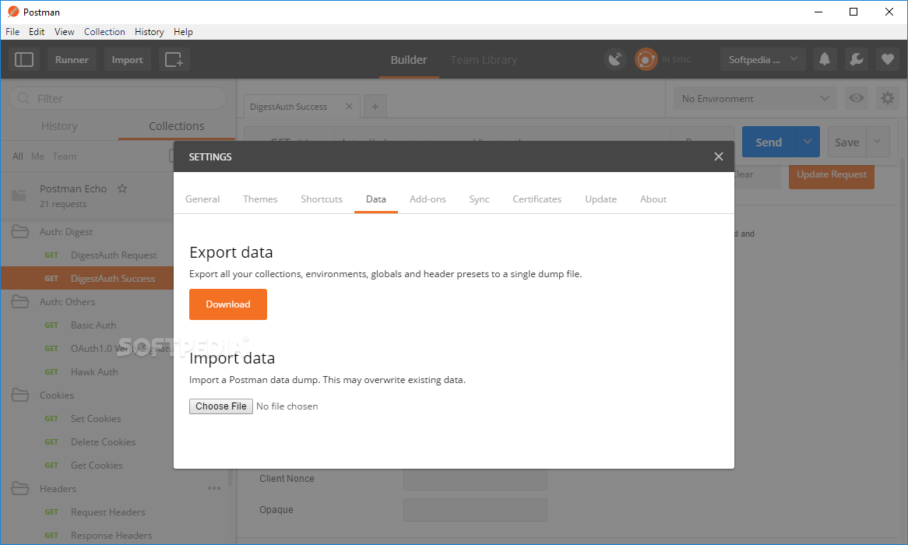The width and height of the screenshot is (908, 545).
Task: Open a new window via toolbar icon
Action: point(174,60)
